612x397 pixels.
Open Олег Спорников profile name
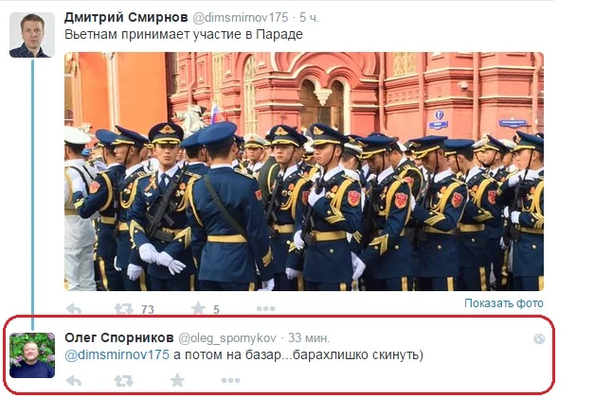(x=119, y=337)
